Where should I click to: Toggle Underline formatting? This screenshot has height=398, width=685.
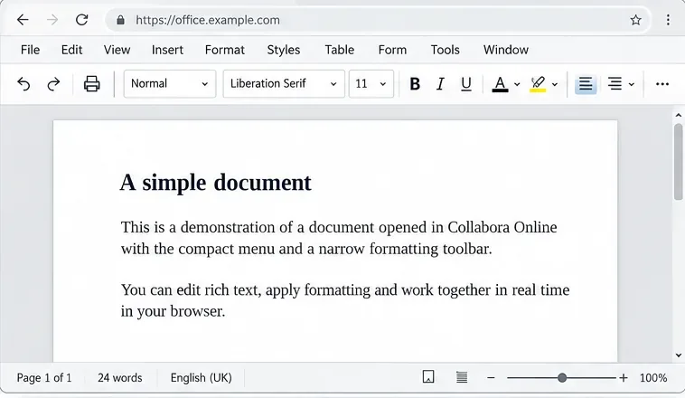coord(466,83)
